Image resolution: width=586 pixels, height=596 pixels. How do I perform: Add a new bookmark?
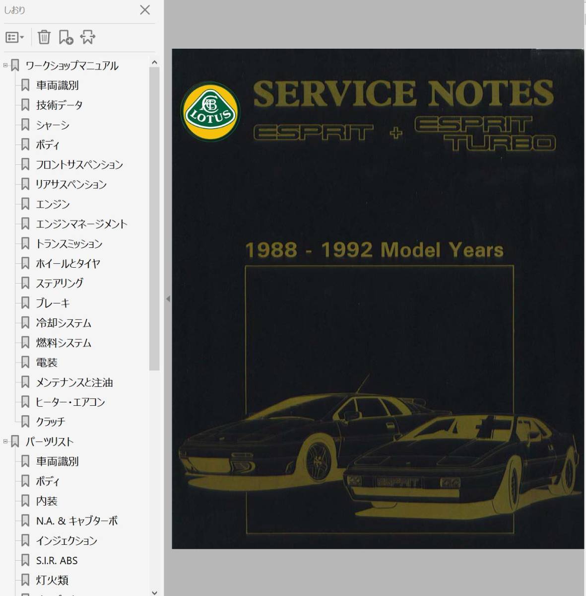click(65, 37)
